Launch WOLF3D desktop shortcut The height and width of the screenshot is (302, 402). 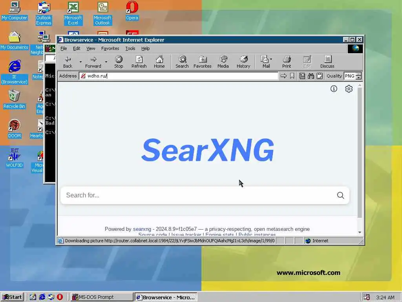15,158
